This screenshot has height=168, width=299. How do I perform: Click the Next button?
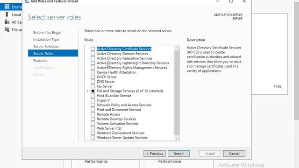click(x=178, y=154)
